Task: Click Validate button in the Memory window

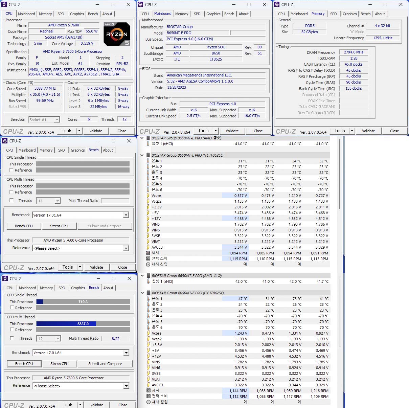Action: 368,131
